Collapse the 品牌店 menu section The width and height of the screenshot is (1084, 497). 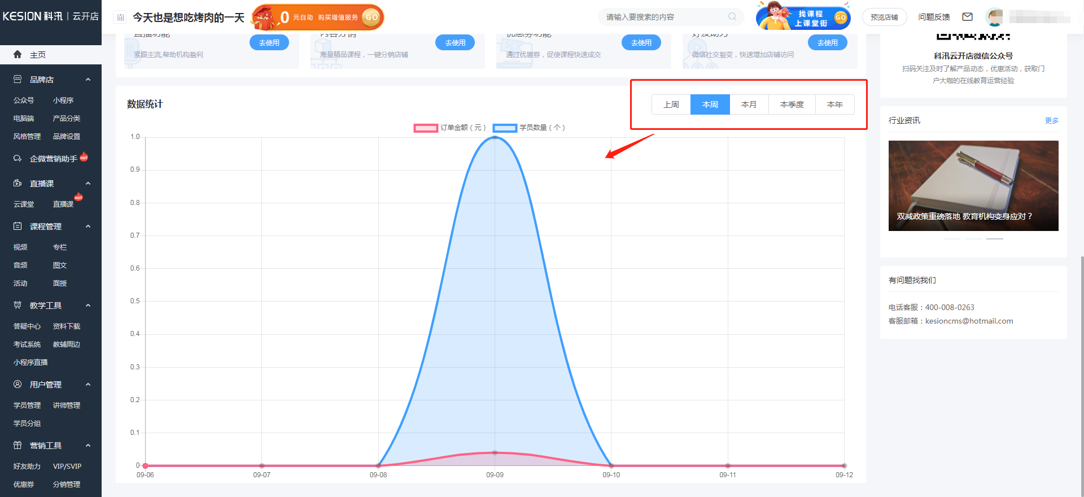[x=88, y=80]
